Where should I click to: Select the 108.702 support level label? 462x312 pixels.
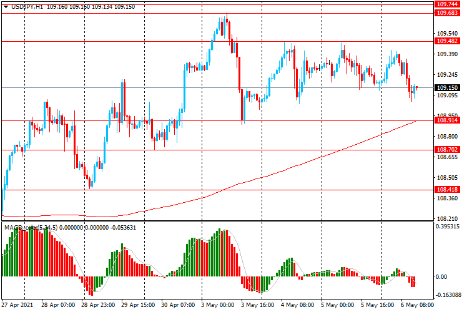pos(447,150)
